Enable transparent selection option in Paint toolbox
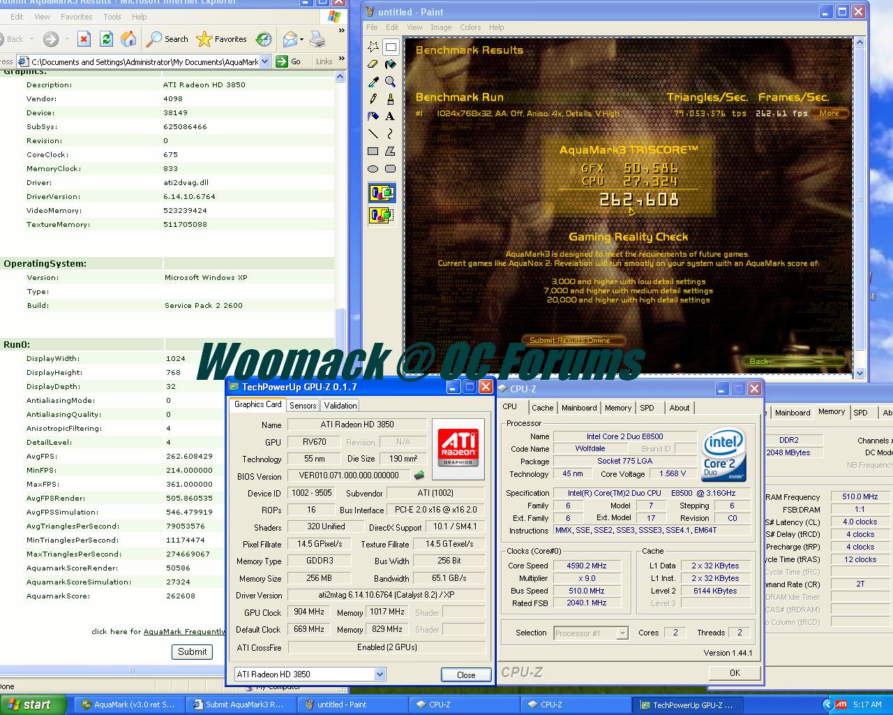The height and width of the screenshot is (715, 893). coord(382,214)
